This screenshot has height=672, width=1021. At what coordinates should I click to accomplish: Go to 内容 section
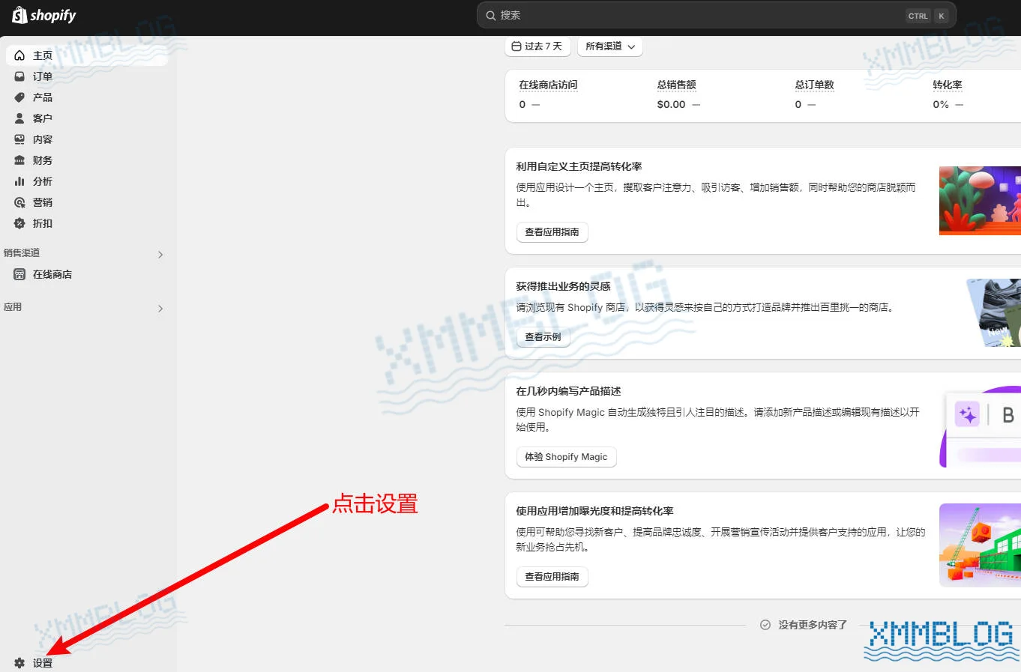pos(87,139)
